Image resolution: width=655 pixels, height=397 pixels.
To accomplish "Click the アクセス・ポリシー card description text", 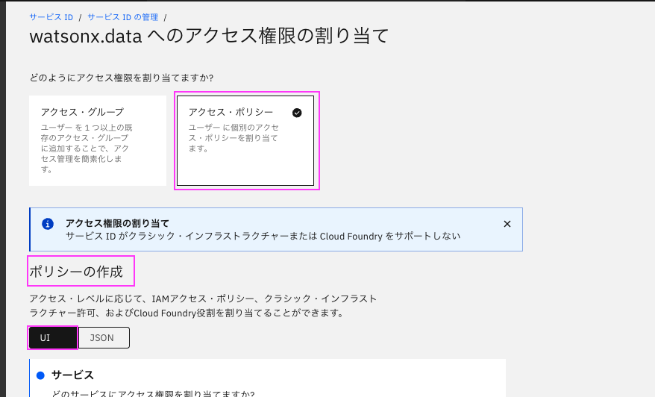I will click(234, 138).
